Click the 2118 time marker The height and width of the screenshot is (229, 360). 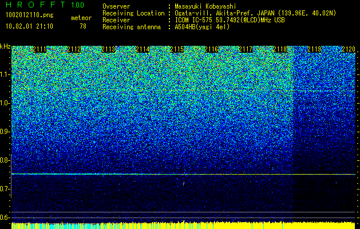pos(280,49)
